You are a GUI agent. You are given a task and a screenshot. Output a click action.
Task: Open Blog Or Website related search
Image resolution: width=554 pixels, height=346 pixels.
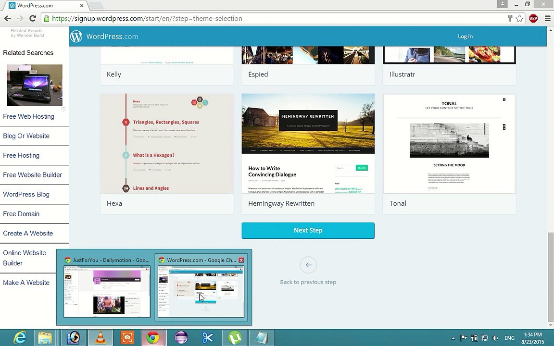coord(26,136)
